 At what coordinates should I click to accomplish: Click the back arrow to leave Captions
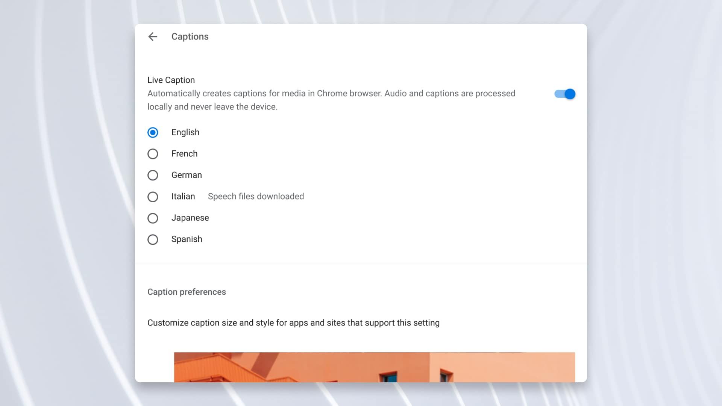point(153,36)
